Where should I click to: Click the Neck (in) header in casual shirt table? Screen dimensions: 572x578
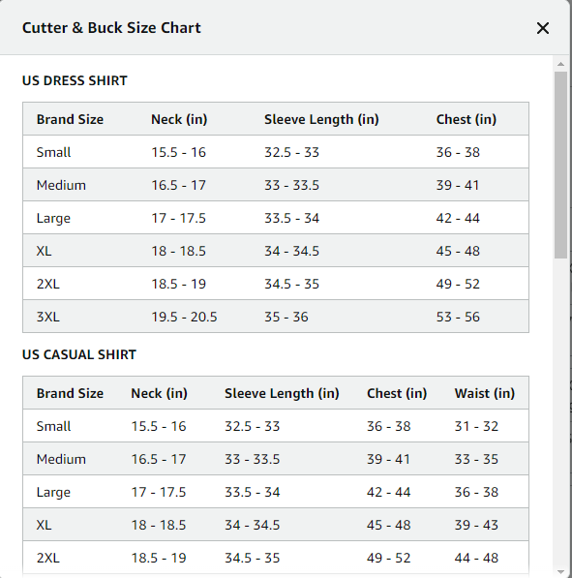(x=160, y=393)
